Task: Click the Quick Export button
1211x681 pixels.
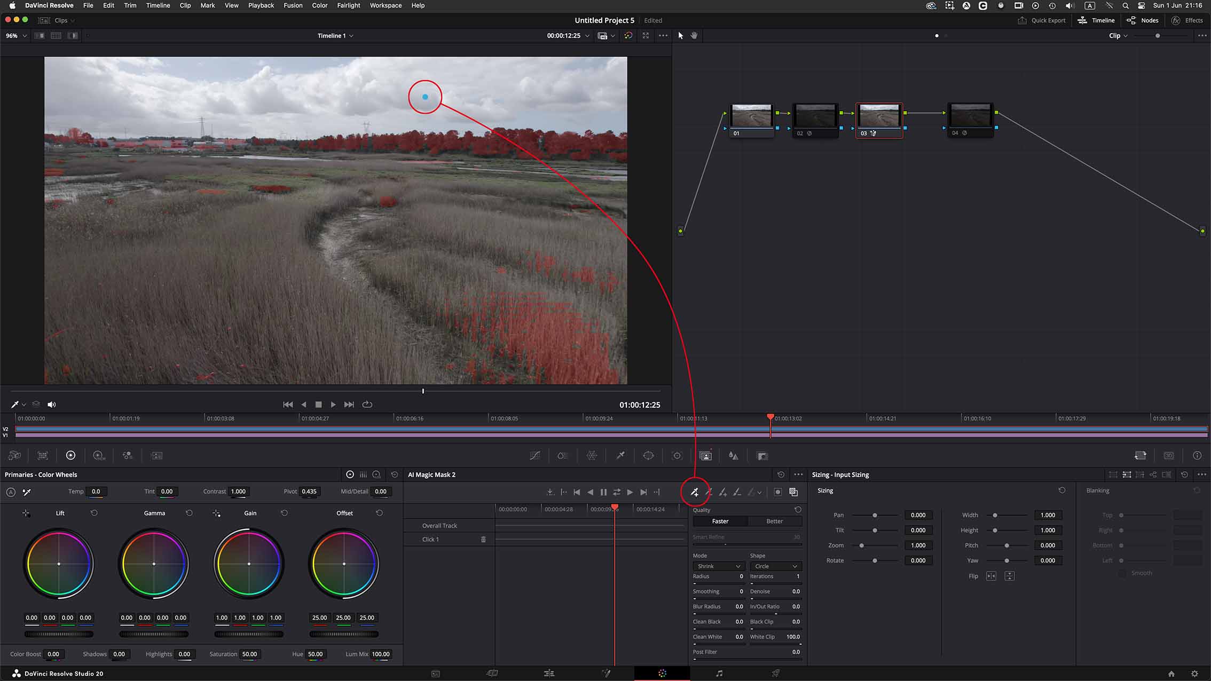Action: (1042, 20)
